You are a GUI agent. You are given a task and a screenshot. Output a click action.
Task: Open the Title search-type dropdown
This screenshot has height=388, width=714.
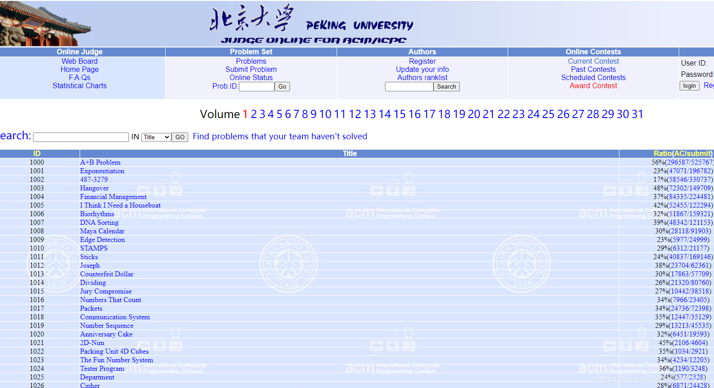pyautogui.click(x=157, y=137)
